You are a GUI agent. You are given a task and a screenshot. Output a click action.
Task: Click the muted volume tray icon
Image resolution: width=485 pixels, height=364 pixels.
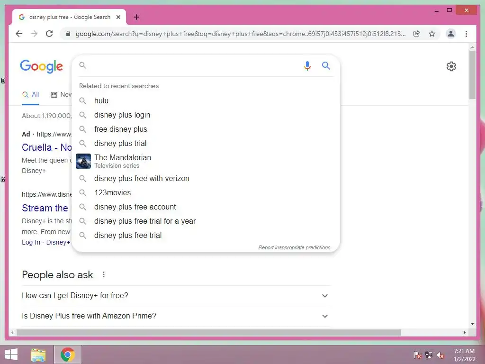pos(440,355)
